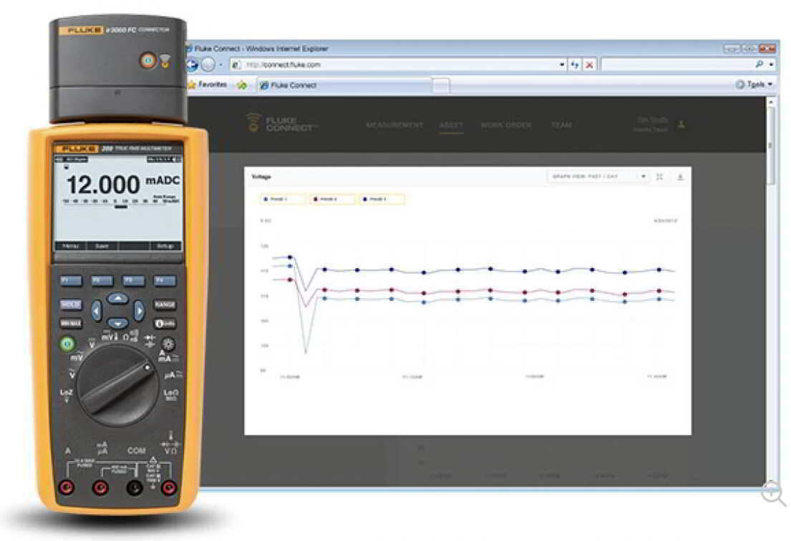Viewport: 791px width, 541px height.
Task: Toggle the first blue legend series
Action: coord(283,199)
